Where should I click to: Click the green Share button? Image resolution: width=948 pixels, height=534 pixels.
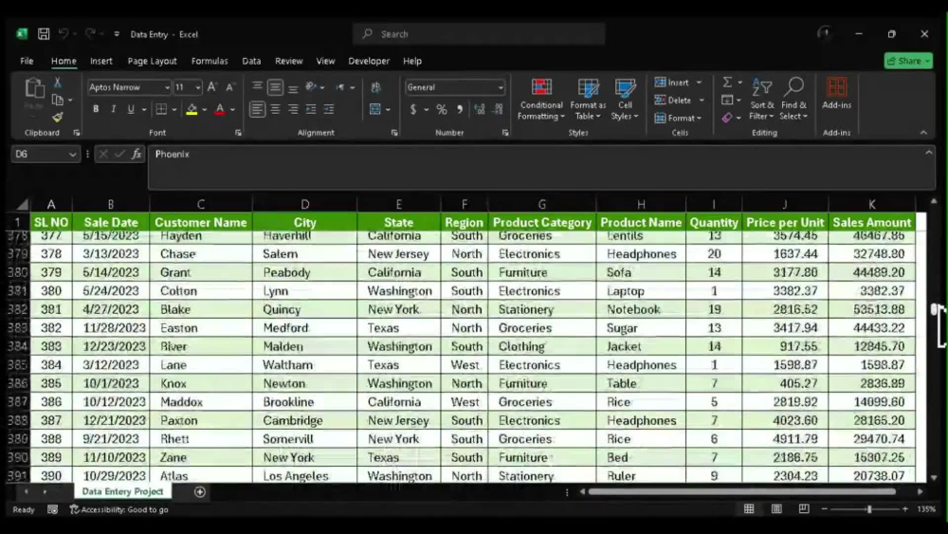coord(908,61)
